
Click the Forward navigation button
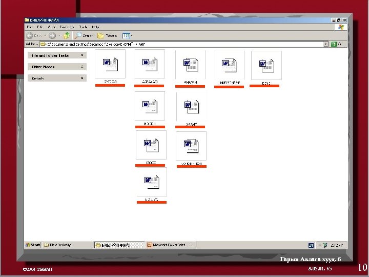pyautogui.click(x=52, y=36)
